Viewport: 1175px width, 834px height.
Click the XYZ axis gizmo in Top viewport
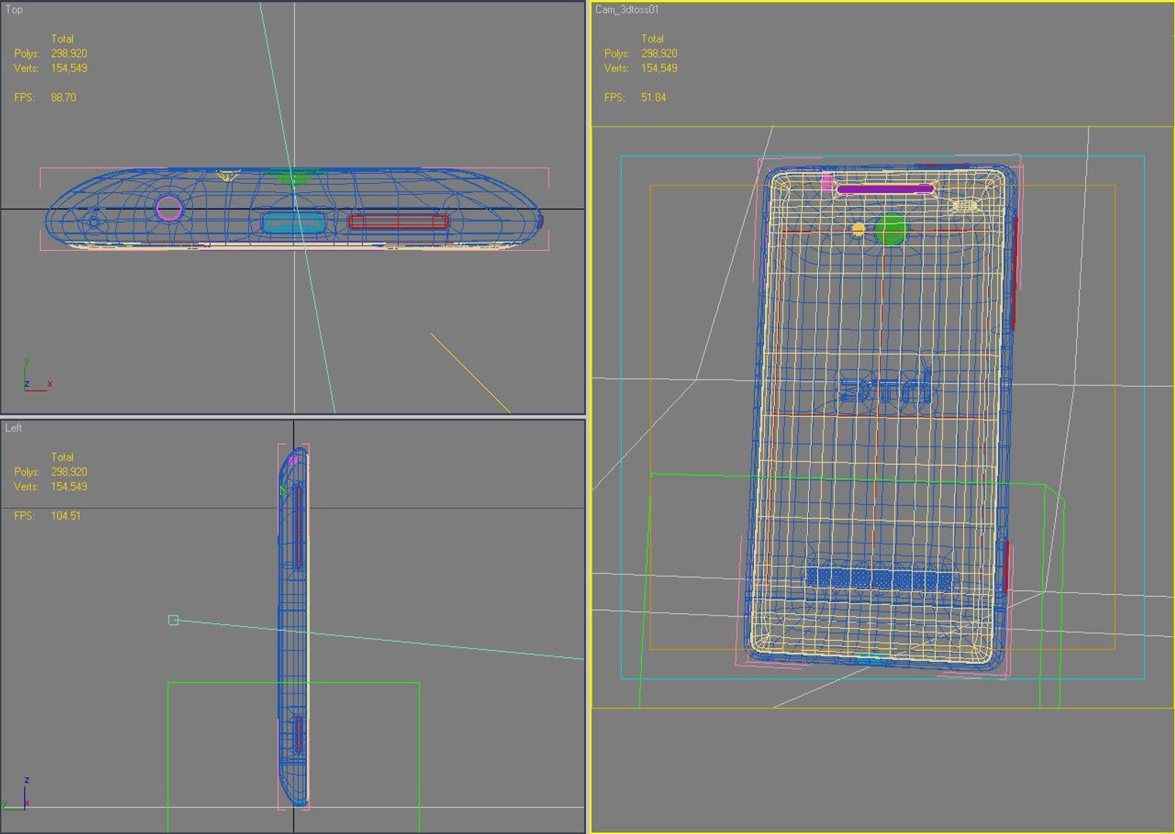36,376
